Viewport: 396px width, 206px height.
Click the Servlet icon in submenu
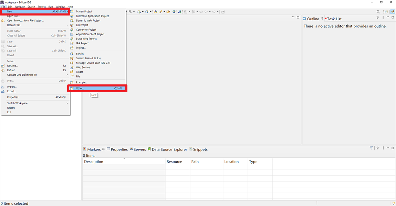[72, 54]
